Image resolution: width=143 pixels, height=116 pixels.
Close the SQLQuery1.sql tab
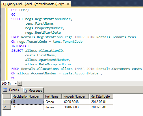68,4
